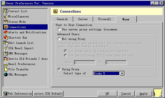The image size is (165, 98).
Task: Click the Connections header icon
Action: tap(56, 11)
